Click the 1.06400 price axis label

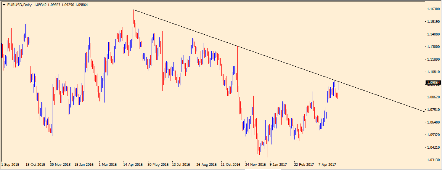(x=433, y=122)
